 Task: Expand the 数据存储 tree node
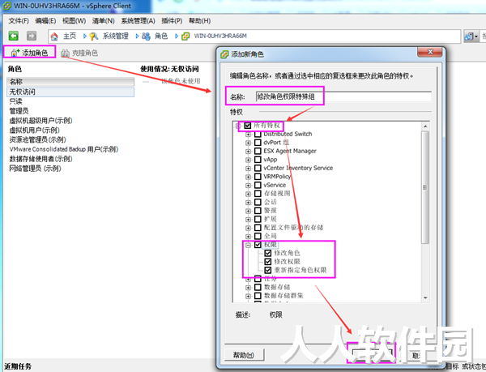(x=248, y=288)
